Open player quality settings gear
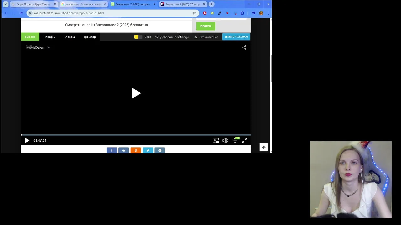 [235, 141]
